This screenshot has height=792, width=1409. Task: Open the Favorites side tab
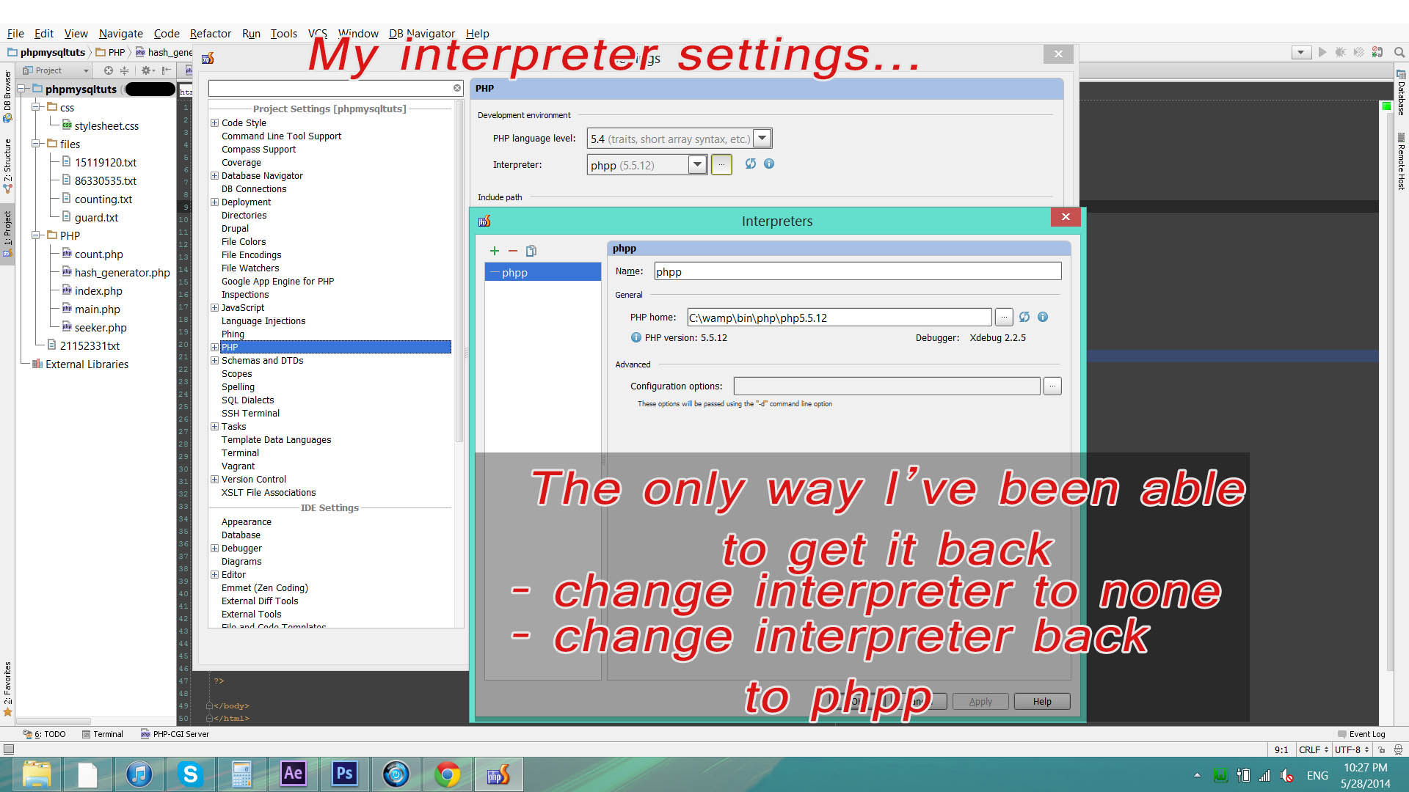click(x=7, y=688)
